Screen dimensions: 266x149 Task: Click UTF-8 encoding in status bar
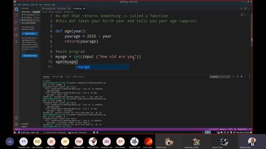tap(230, 129)
